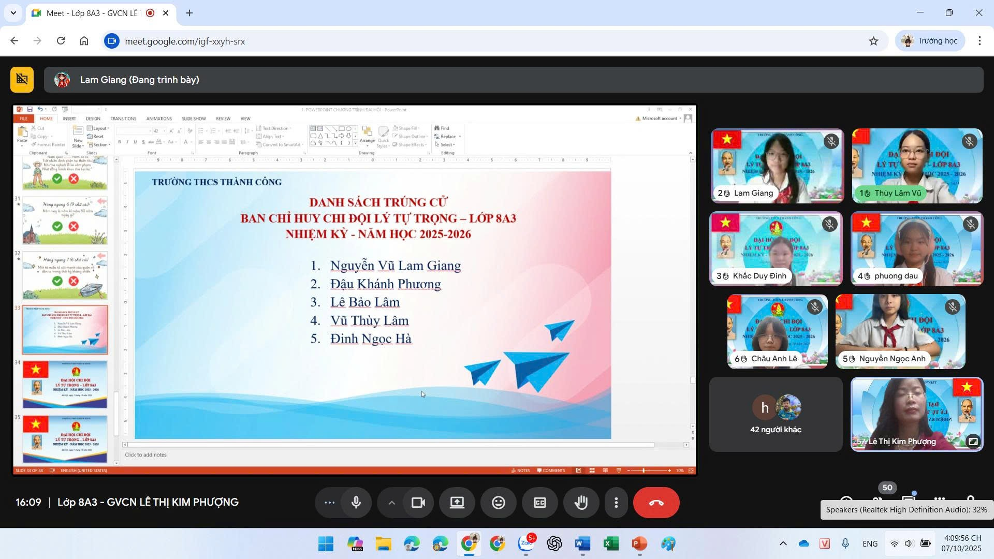Turn off the camera in Google Meet
Screen dimensions: 994x559
tap(418, 502)
